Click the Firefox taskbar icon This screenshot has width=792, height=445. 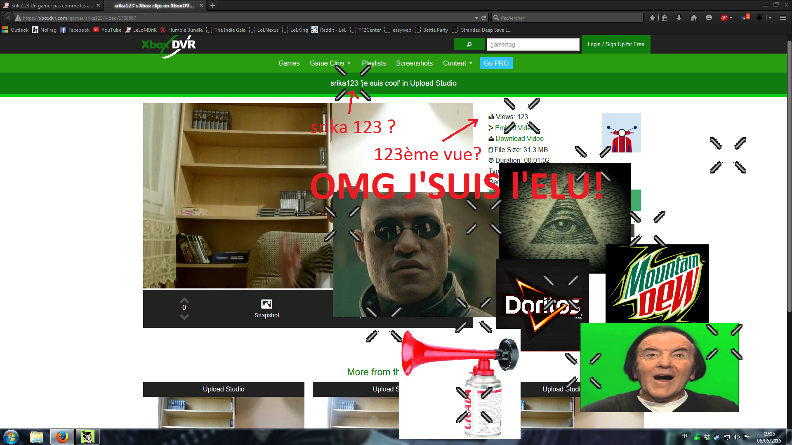(x=62, y=437)
